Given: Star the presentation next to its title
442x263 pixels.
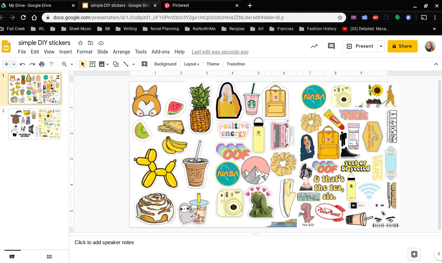Looking at the screenshot, I should tap(80, 43).
